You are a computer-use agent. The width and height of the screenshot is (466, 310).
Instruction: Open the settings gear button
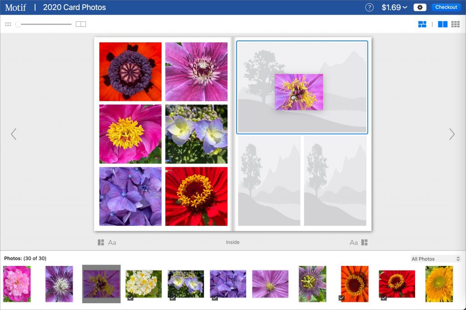420,7
